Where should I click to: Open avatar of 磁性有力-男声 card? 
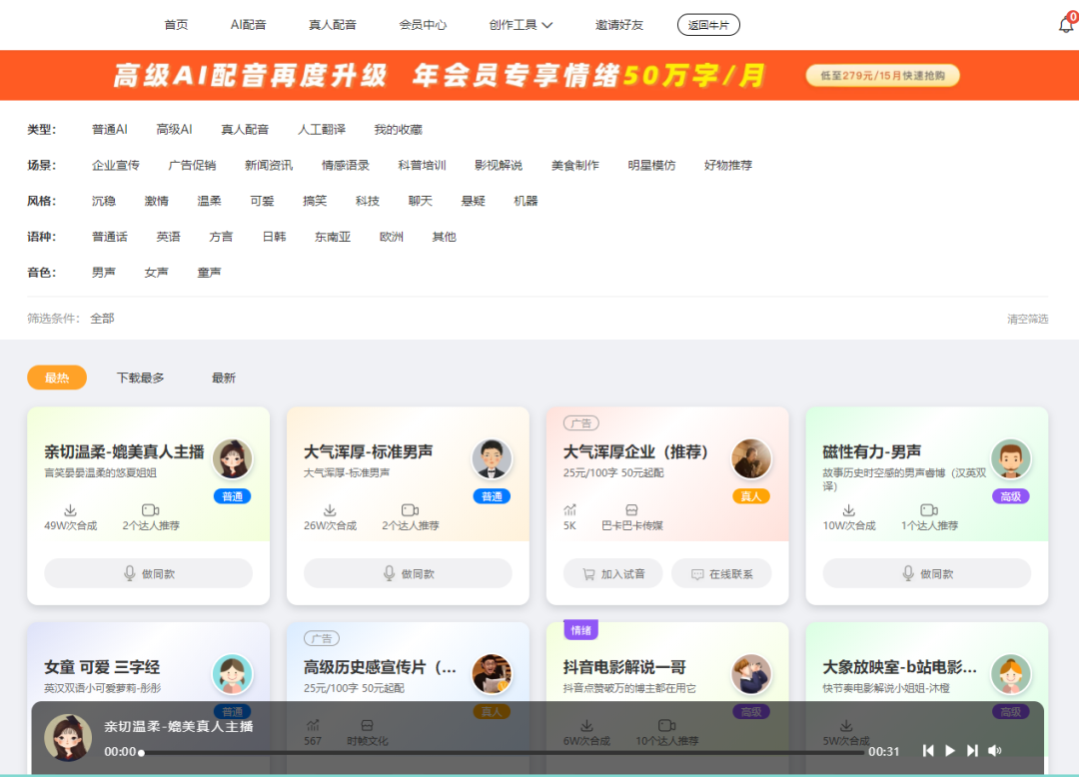[x=1010, y=458]
